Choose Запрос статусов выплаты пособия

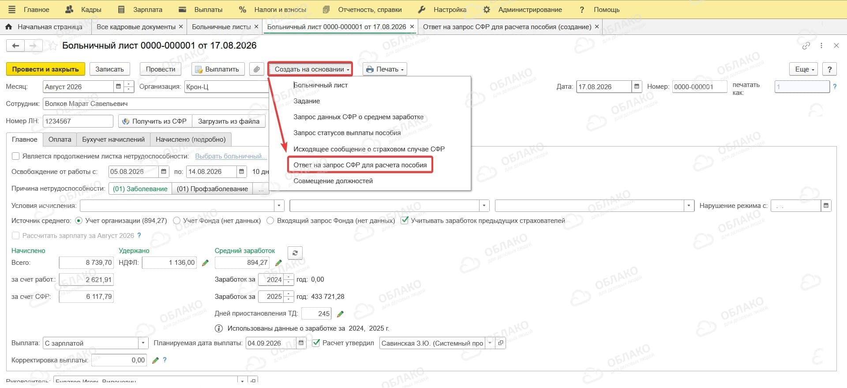coord(347,133)
